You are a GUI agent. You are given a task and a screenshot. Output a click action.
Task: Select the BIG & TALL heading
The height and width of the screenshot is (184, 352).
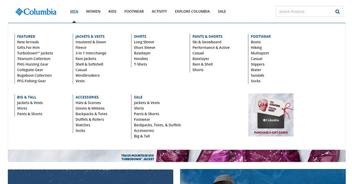[x=27, y=97]
